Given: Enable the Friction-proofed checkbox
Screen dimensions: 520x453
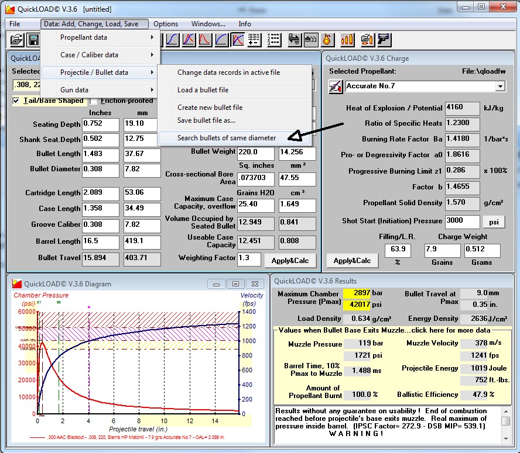Looking at the screenshot, I should click(x=94, y=101).
